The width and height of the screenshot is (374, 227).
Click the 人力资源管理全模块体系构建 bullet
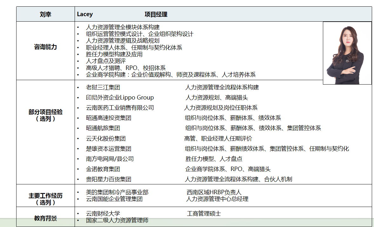[x=123, y=27]
